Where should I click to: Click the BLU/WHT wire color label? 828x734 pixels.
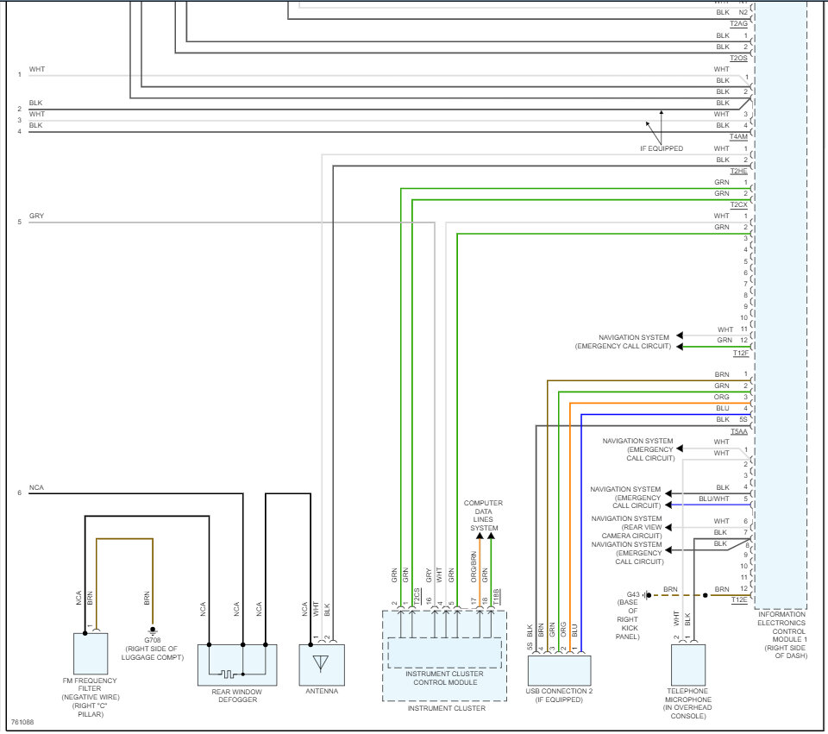714,499
